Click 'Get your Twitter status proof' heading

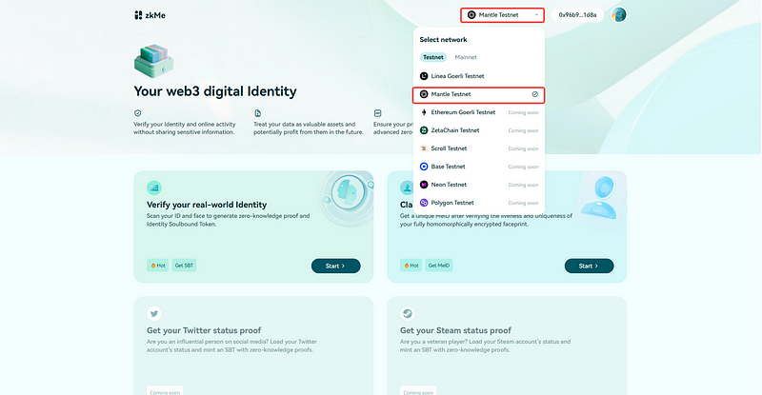(x=204, y=330)
